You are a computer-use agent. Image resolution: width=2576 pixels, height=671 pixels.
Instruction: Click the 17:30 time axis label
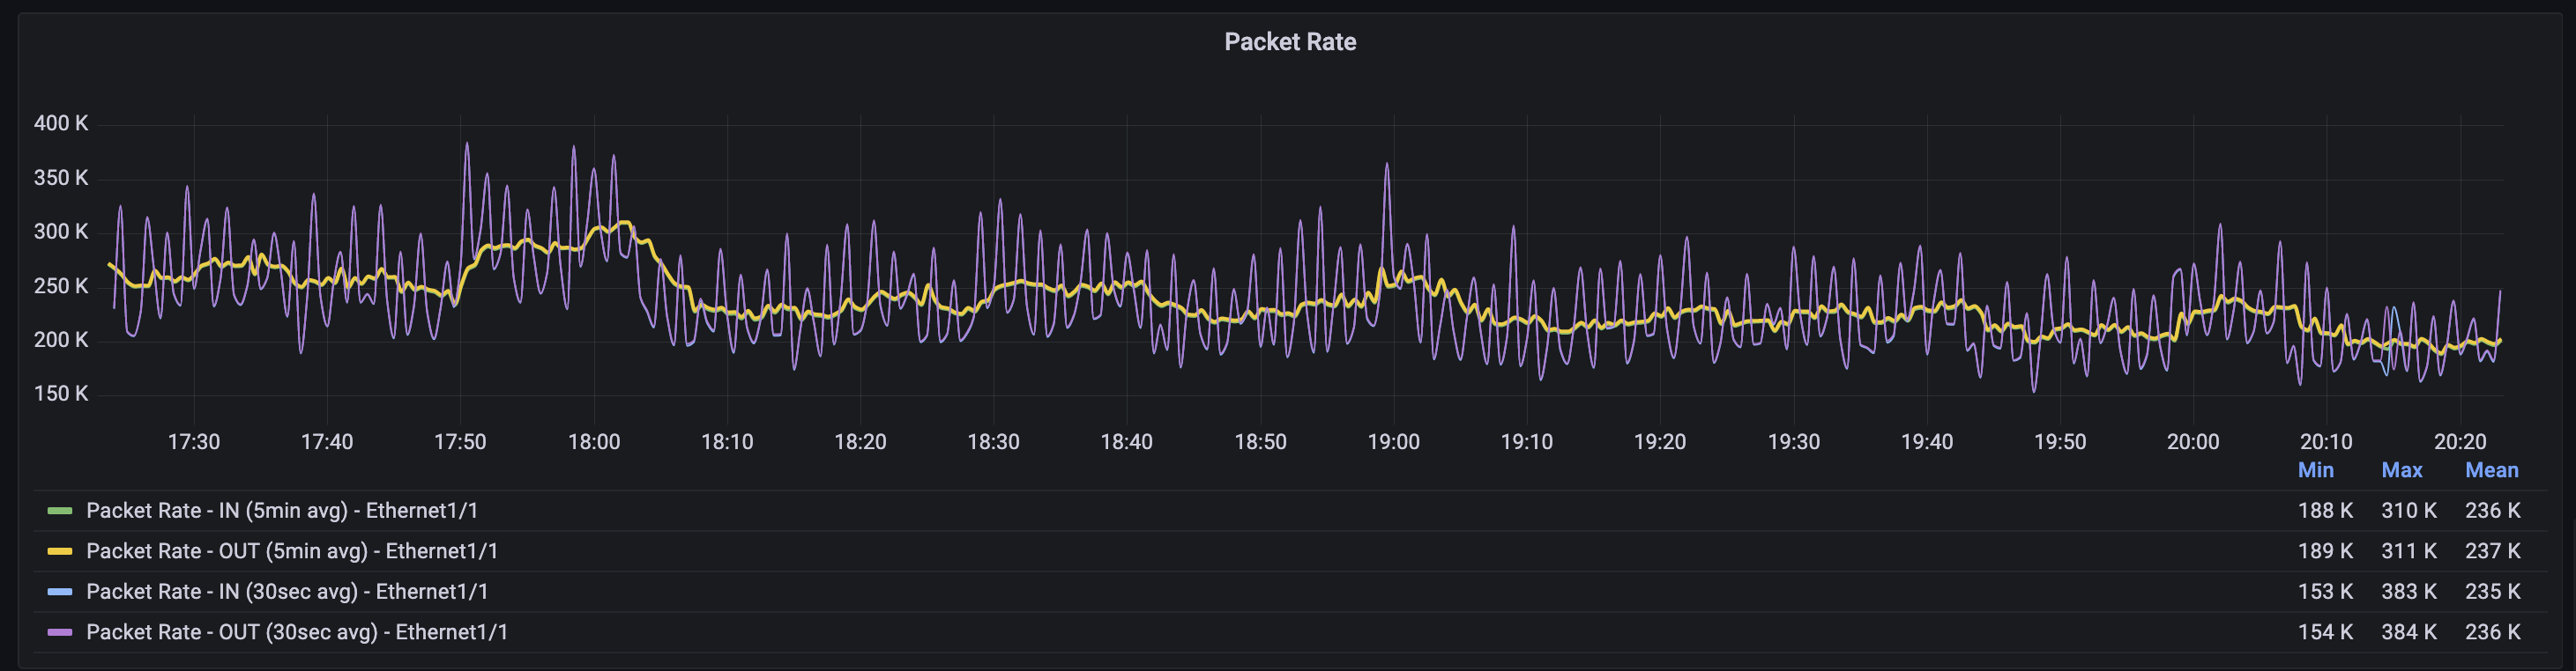(x=194, y=442)
